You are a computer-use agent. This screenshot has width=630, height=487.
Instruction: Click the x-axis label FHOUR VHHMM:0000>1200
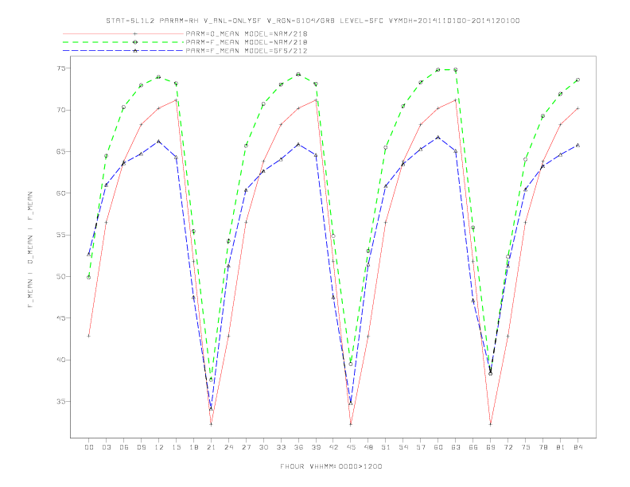tap(331, 466)
